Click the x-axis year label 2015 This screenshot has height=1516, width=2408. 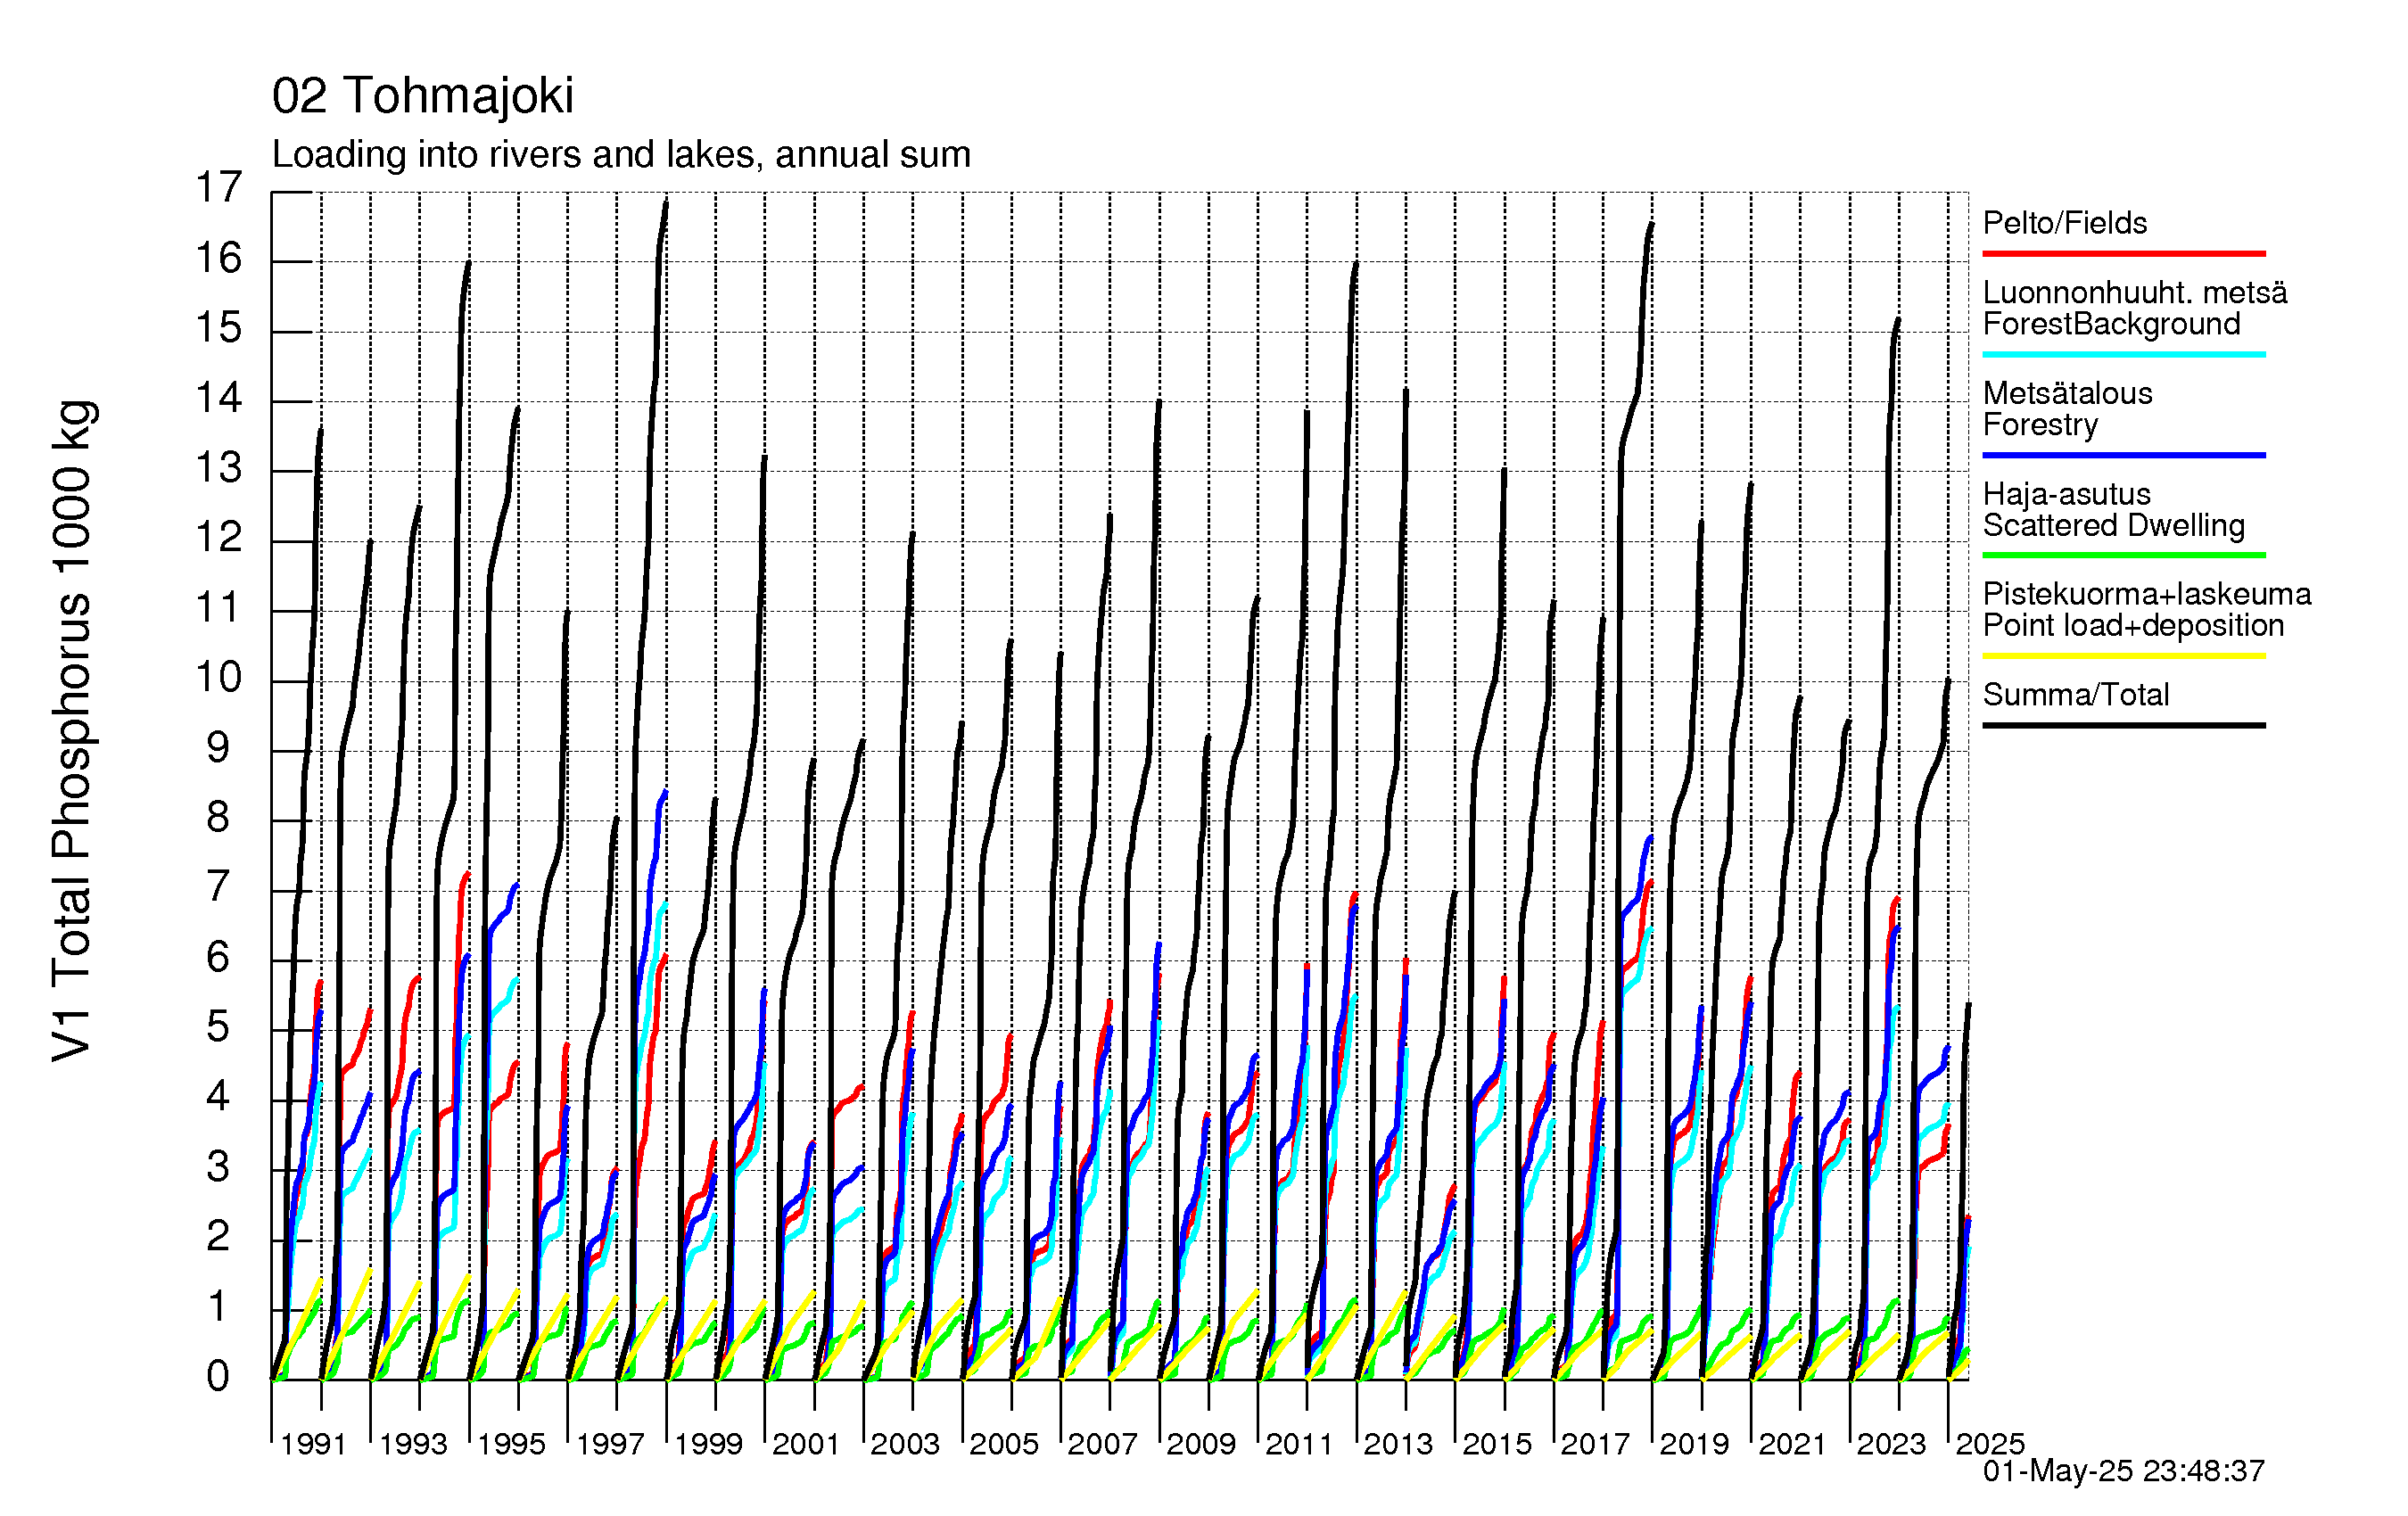[x=1497, y=1444]
